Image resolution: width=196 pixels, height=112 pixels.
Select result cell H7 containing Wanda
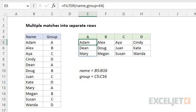pos(141,54)
